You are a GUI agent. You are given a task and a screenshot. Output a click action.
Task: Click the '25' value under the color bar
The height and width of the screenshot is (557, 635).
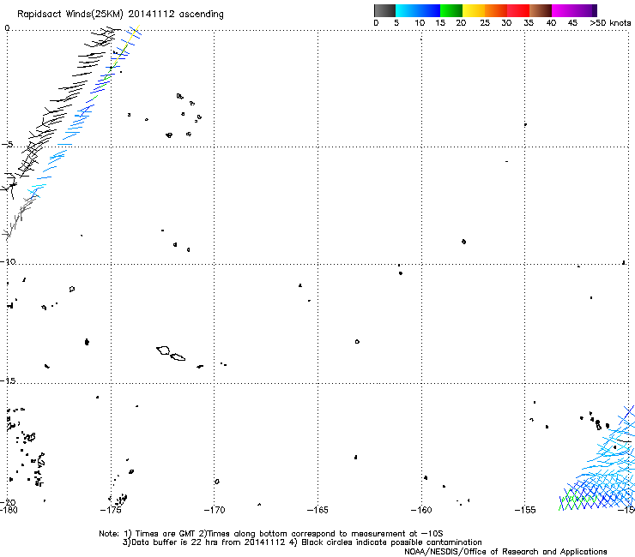(485, 23)
